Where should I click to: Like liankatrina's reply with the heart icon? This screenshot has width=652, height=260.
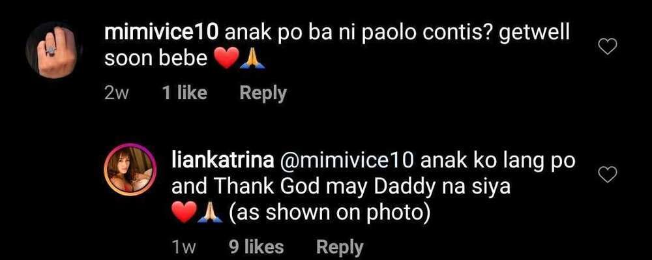(607, 175)
